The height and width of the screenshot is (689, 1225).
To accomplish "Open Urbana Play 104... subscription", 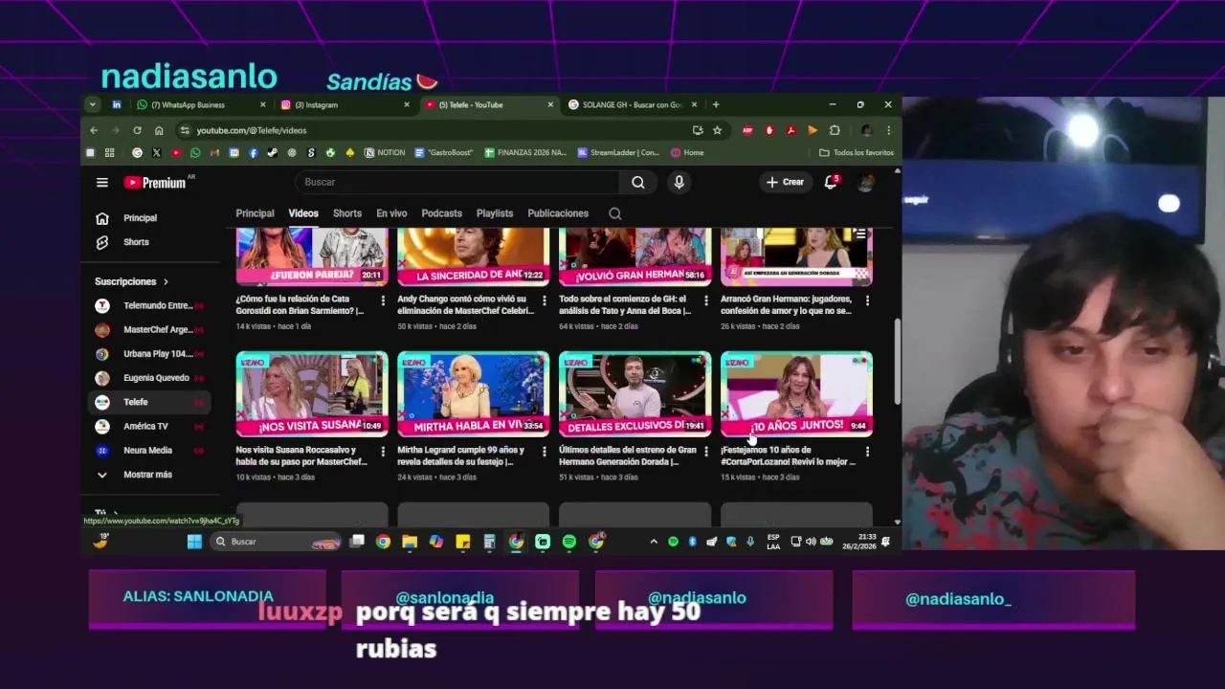I will click(148, 354).
